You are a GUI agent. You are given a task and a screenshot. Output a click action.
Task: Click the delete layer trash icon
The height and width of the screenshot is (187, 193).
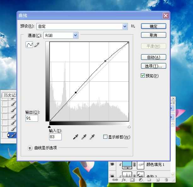tap(166, 180)
